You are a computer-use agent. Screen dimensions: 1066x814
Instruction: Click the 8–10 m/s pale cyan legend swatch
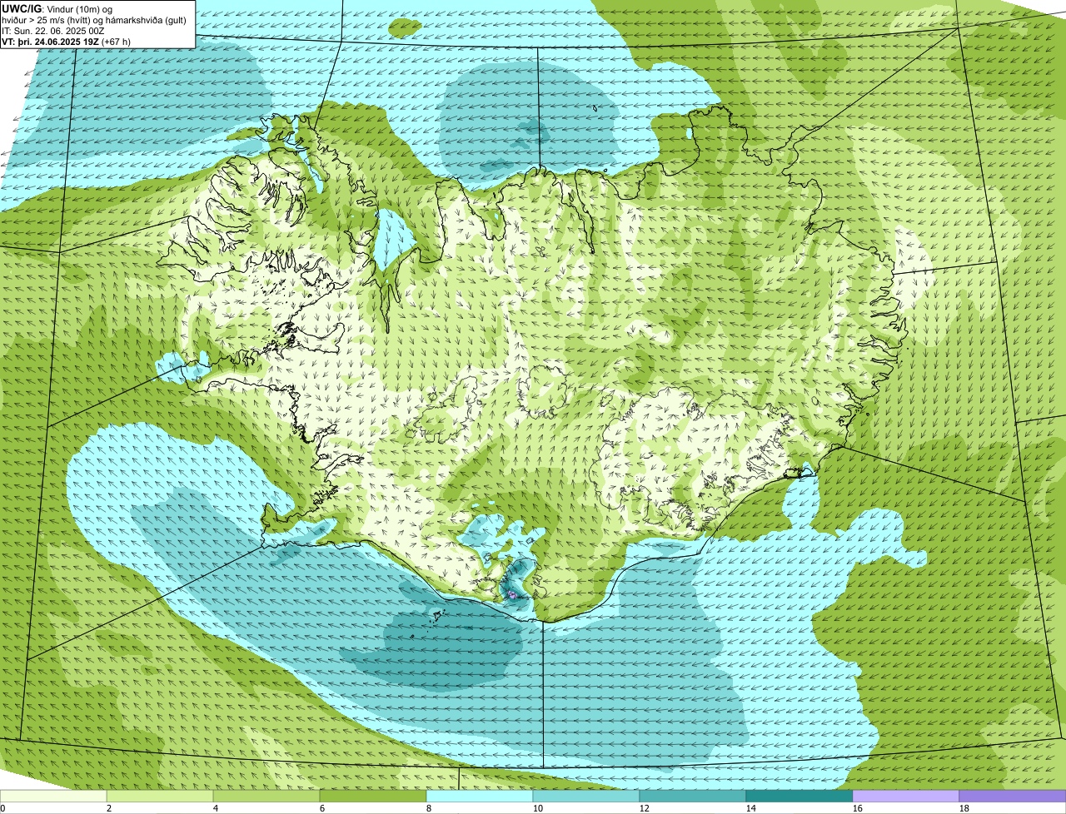tap(480, 797)
